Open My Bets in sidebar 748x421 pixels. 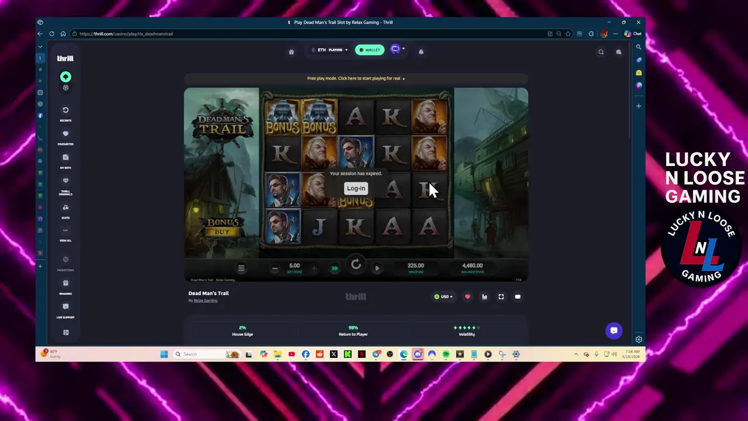click(x=65, y=160)
